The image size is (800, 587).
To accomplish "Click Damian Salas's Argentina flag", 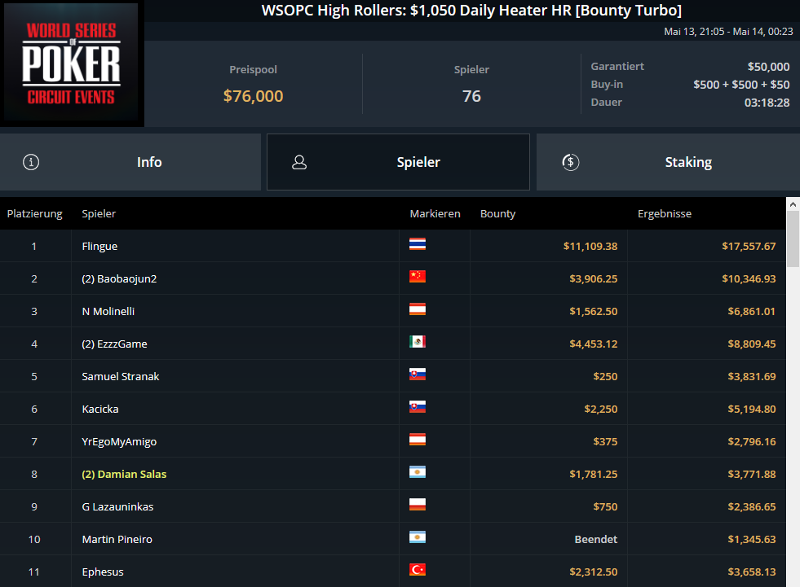I will [418, 472].
